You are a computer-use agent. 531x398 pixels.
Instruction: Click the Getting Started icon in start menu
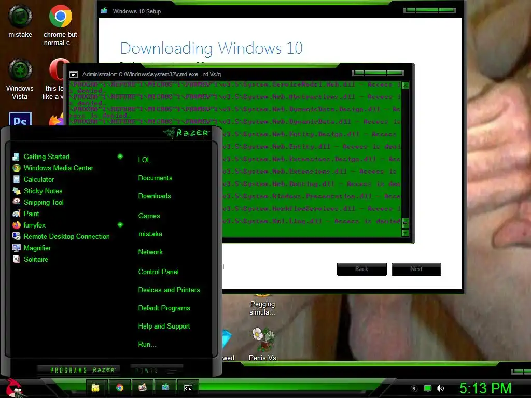pyautogui.click(x=16, y=157)
